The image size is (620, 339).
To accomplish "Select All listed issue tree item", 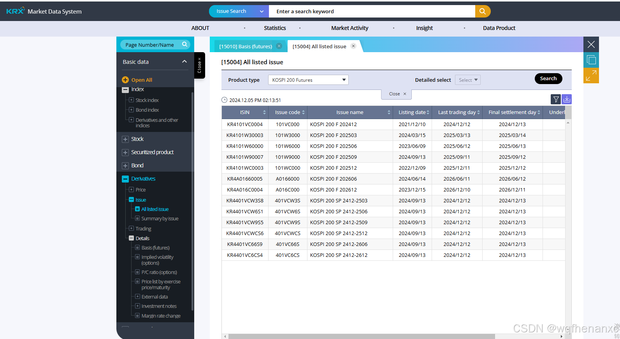I will click(155, 209).
